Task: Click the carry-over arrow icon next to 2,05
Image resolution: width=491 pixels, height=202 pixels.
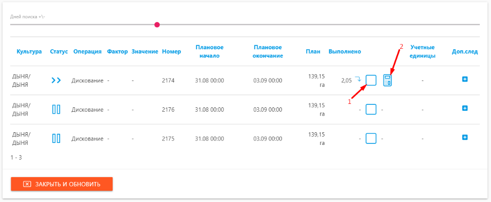Action: coord(358,79)
